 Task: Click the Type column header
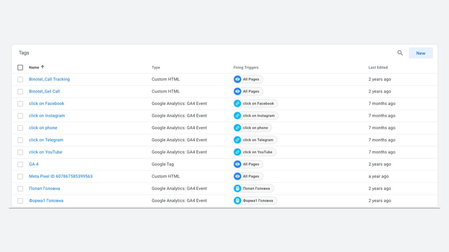tap(156, 67)
